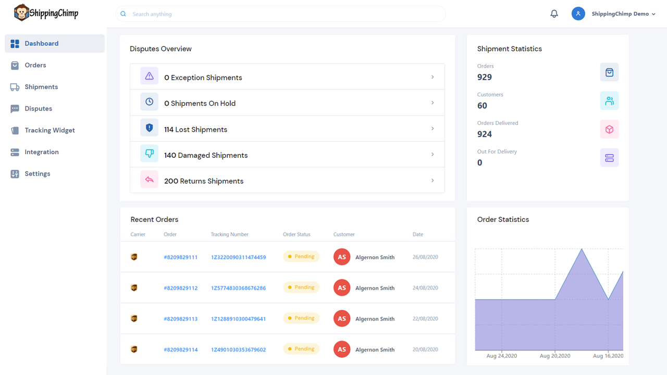
Task: Click the Returns Shipments arrow icon
Action: click(150, 180)
